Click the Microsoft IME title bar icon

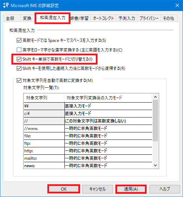(6, 5)
